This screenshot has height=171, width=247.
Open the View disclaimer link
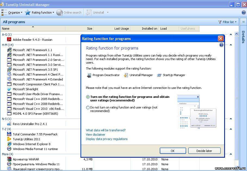tap(95, 135)
